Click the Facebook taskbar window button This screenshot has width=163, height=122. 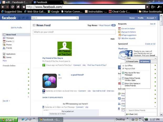tap(50, 120)
